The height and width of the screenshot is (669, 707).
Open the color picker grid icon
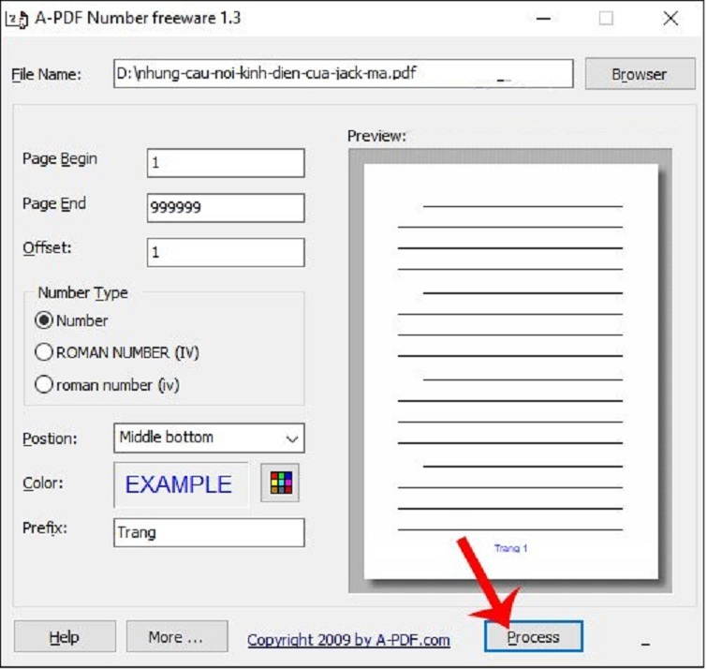click(280, 483)
